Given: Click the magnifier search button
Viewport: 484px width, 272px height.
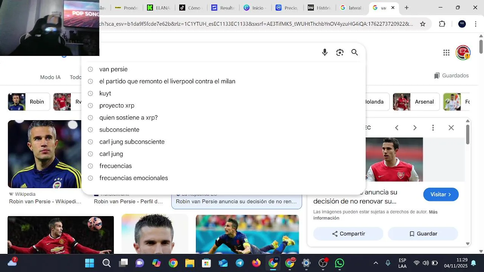Looking at the screenshot, I should (x=354, y=53).
